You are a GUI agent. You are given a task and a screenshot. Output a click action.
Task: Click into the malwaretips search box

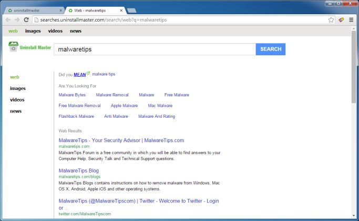click(155, 49)
